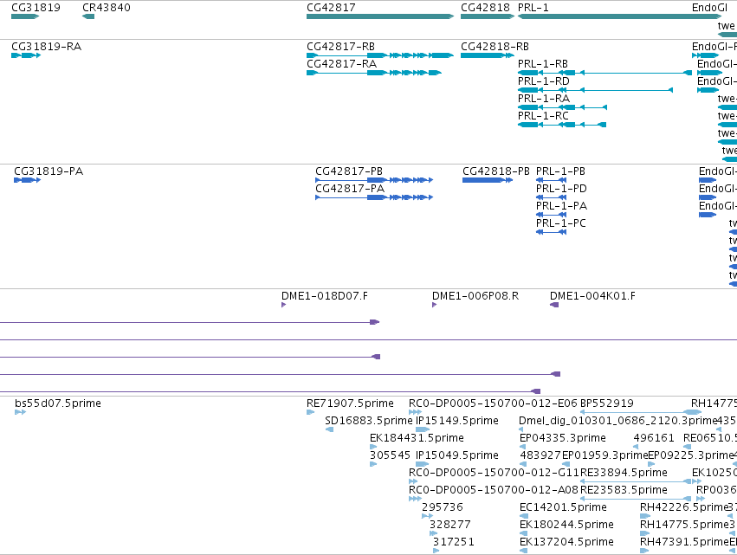Select the PRL-1 gene track feature
The height and width of the screenshot is (555, 737).
619,16
